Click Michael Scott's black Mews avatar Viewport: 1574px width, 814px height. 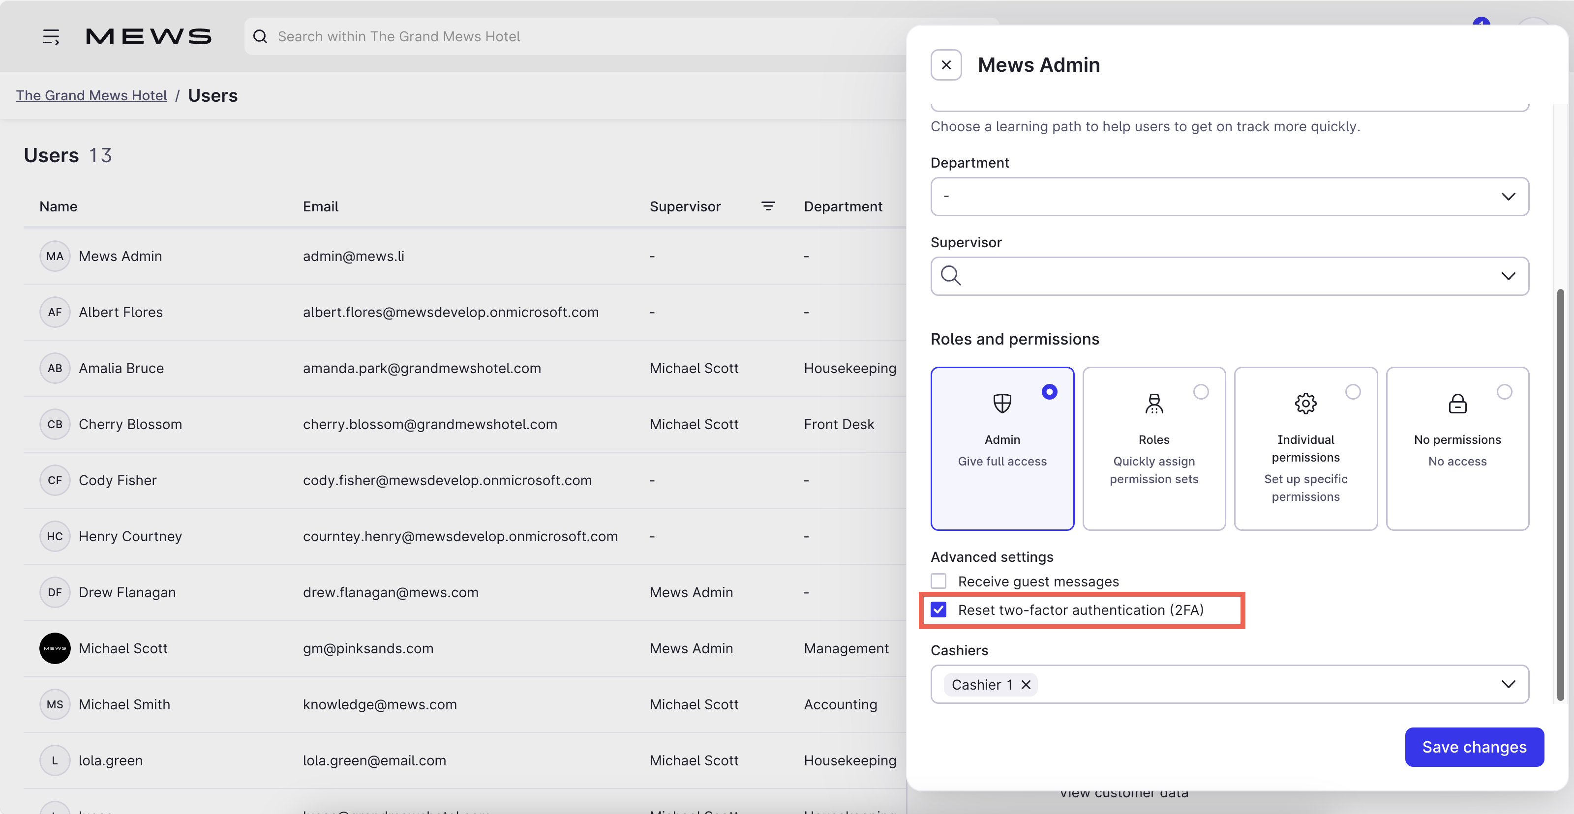click(55, 648)
